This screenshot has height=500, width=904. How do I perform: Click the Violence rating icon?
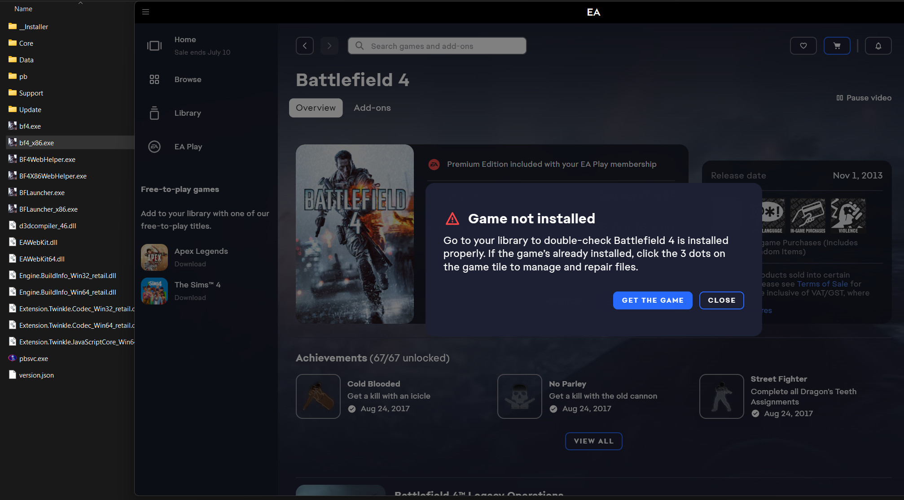[x=848, y=216]
